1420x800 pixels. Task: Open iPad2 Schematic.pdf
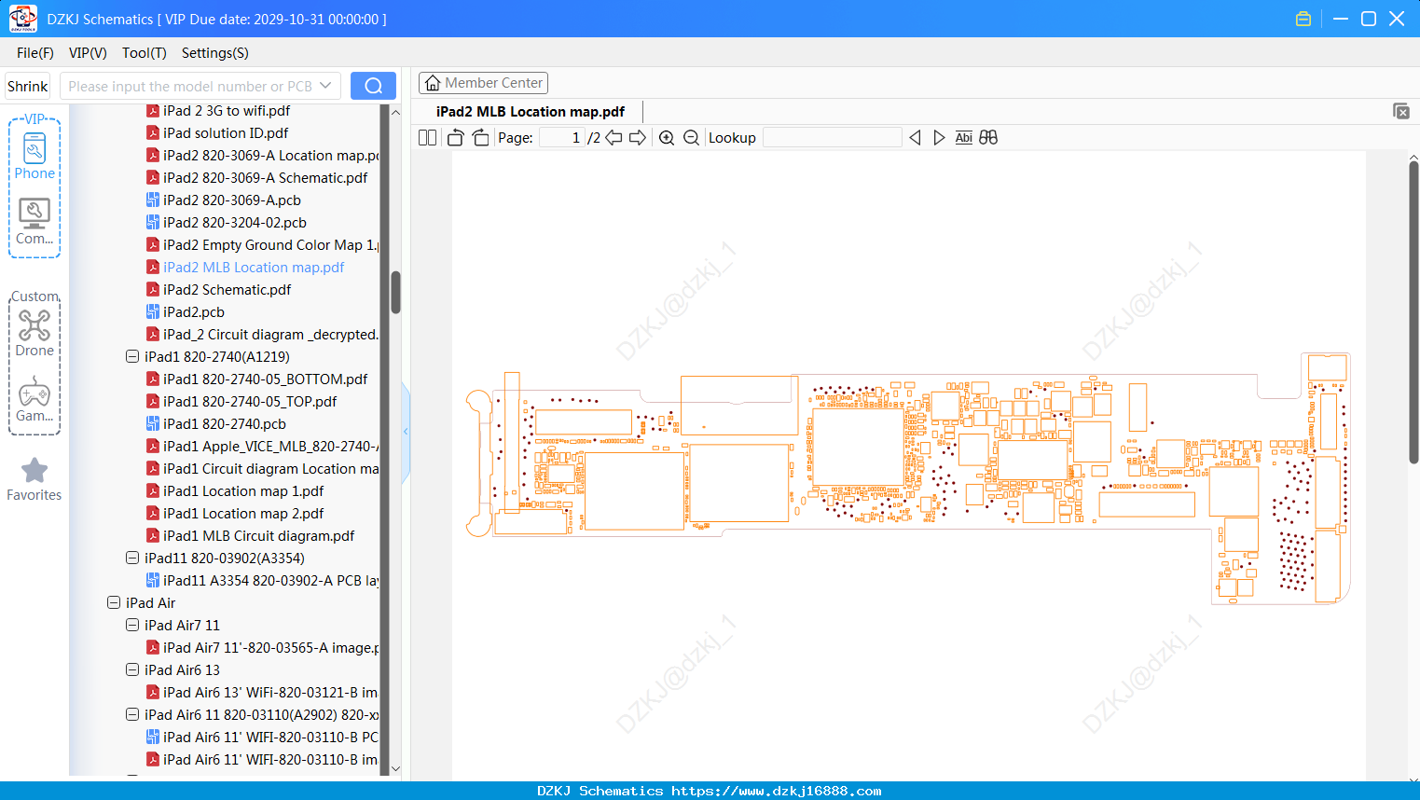(227, 290)
